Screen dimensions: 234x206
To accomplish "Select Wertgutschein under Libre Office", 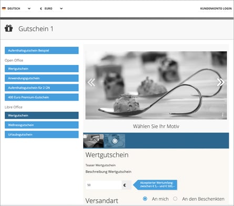I will coord(42,115).
